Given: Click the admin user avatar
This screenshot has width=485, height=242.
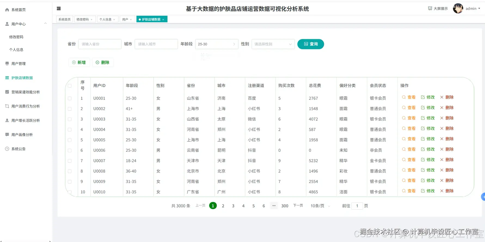Looking at the screenshot, I should click(x=458, y=8).
